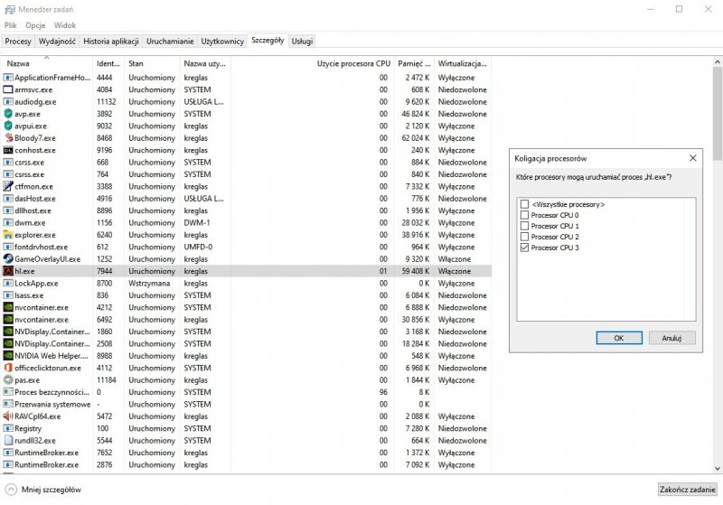This screenshot has height=505, width=723.
Task: Enable the Procesor CPU 0 checkbox
Action: point(524,215)
